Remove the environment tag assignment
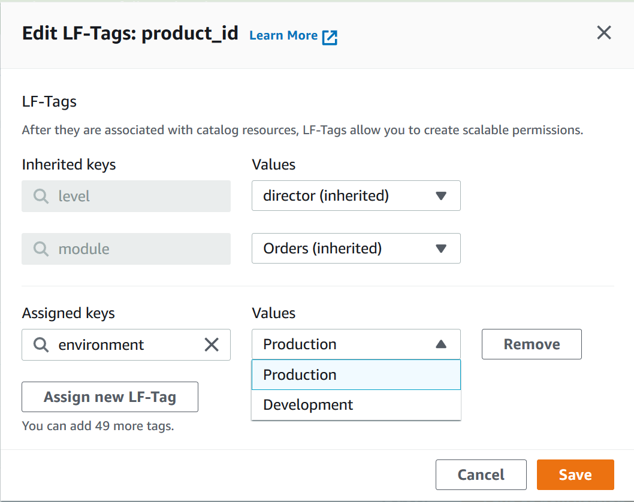Screen dimensions: 634x502 531,344
